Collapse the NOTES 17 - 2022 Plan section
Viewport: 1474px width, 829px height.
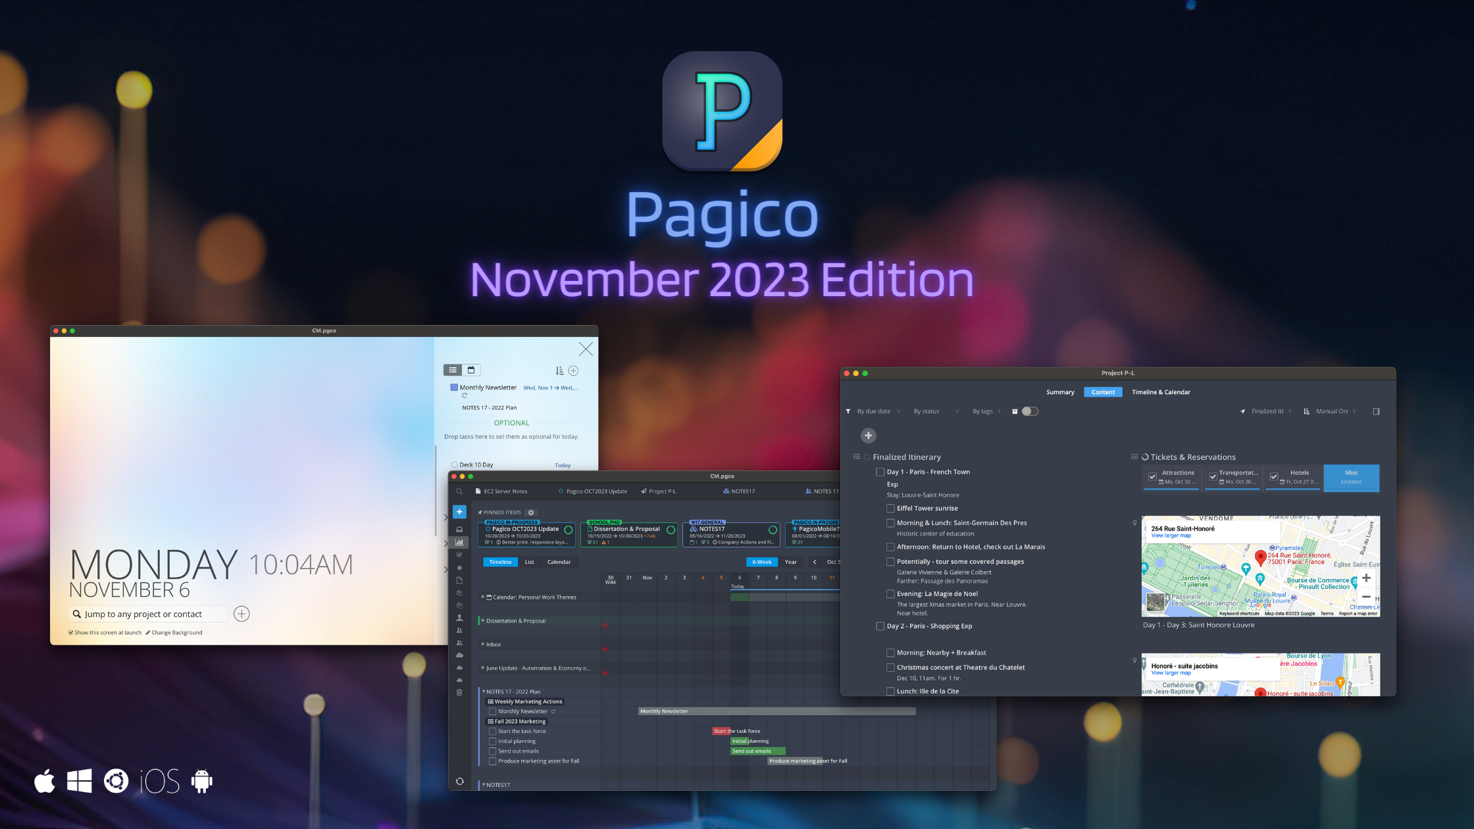[x=484, y=691]
